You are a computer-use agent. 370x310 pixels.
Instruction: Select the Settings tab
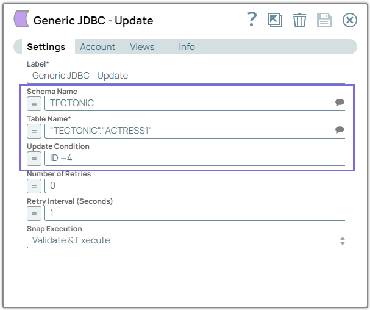tap(46, 47)
